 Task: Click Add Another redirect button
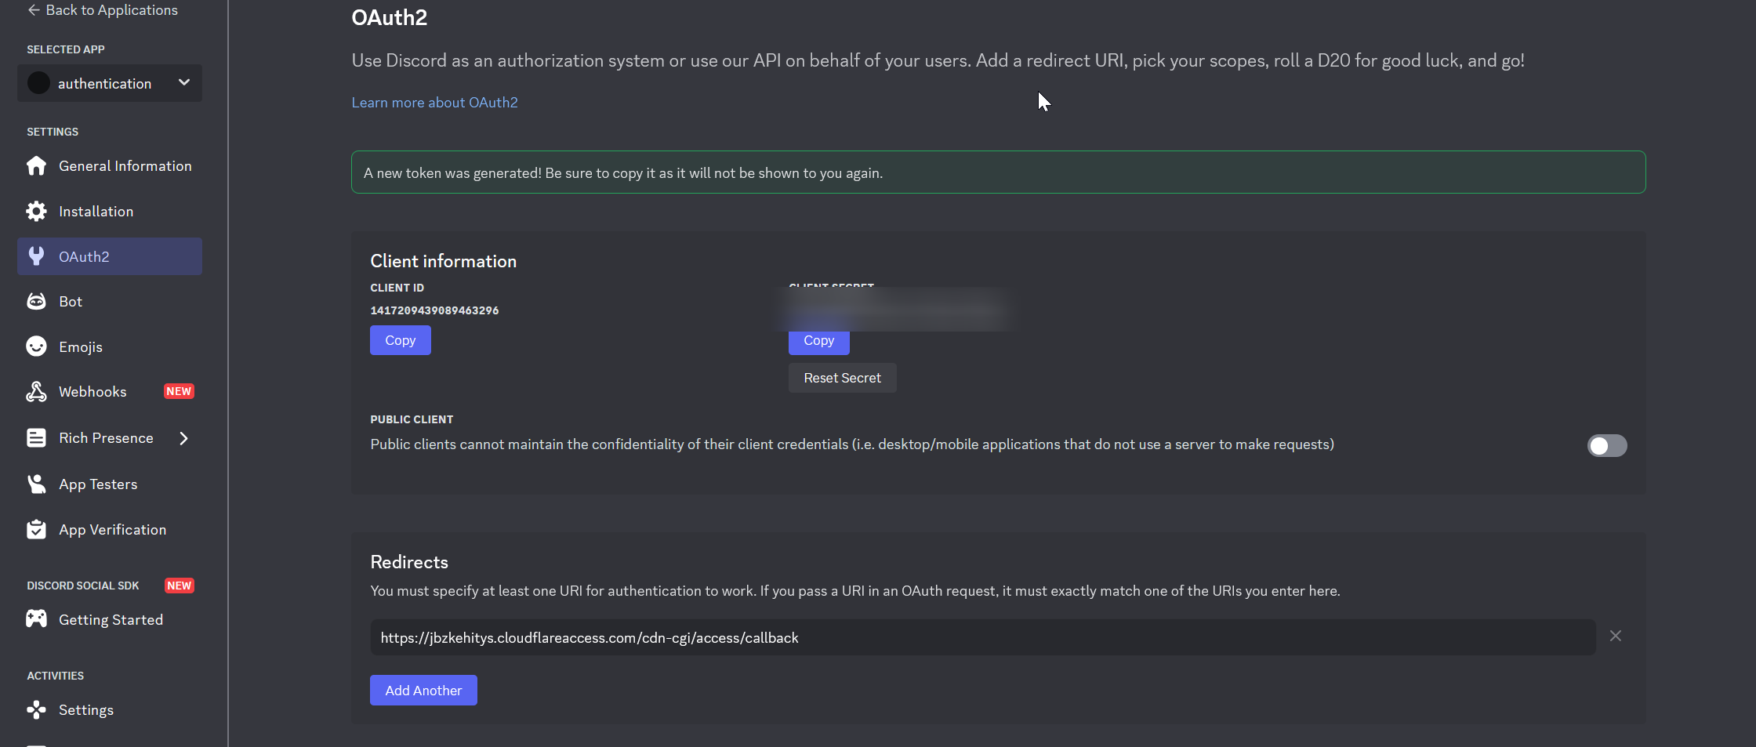[x=423, y=691]
